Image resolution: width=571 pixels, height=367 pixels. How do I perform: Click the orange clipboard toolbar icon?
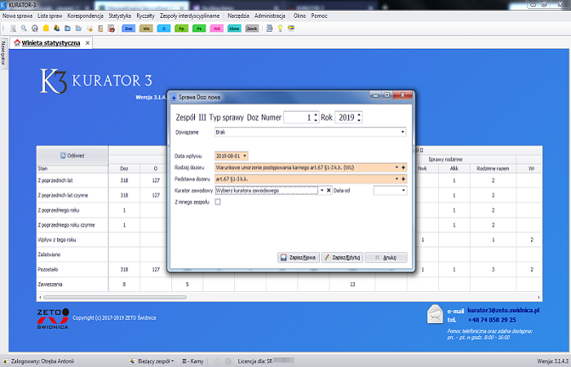point(100,29)
